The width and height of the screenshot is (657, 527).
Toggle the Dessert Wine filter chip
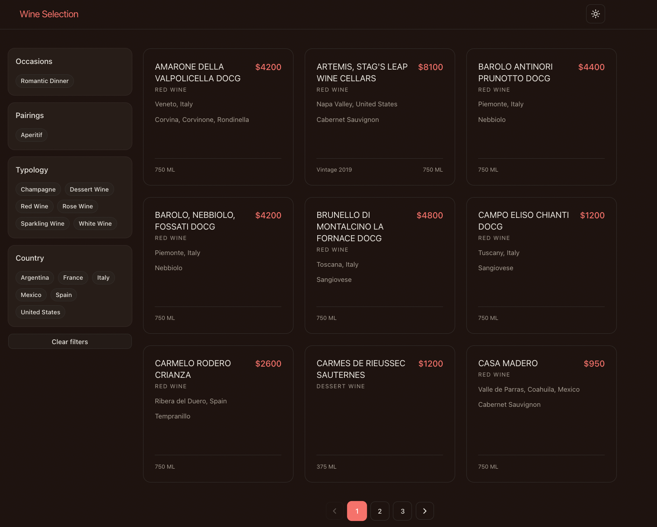click(x=89, y=189)
